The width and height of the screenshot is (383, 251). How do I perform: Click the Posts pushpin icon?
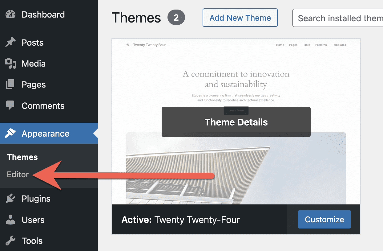[x=10, y=43]
